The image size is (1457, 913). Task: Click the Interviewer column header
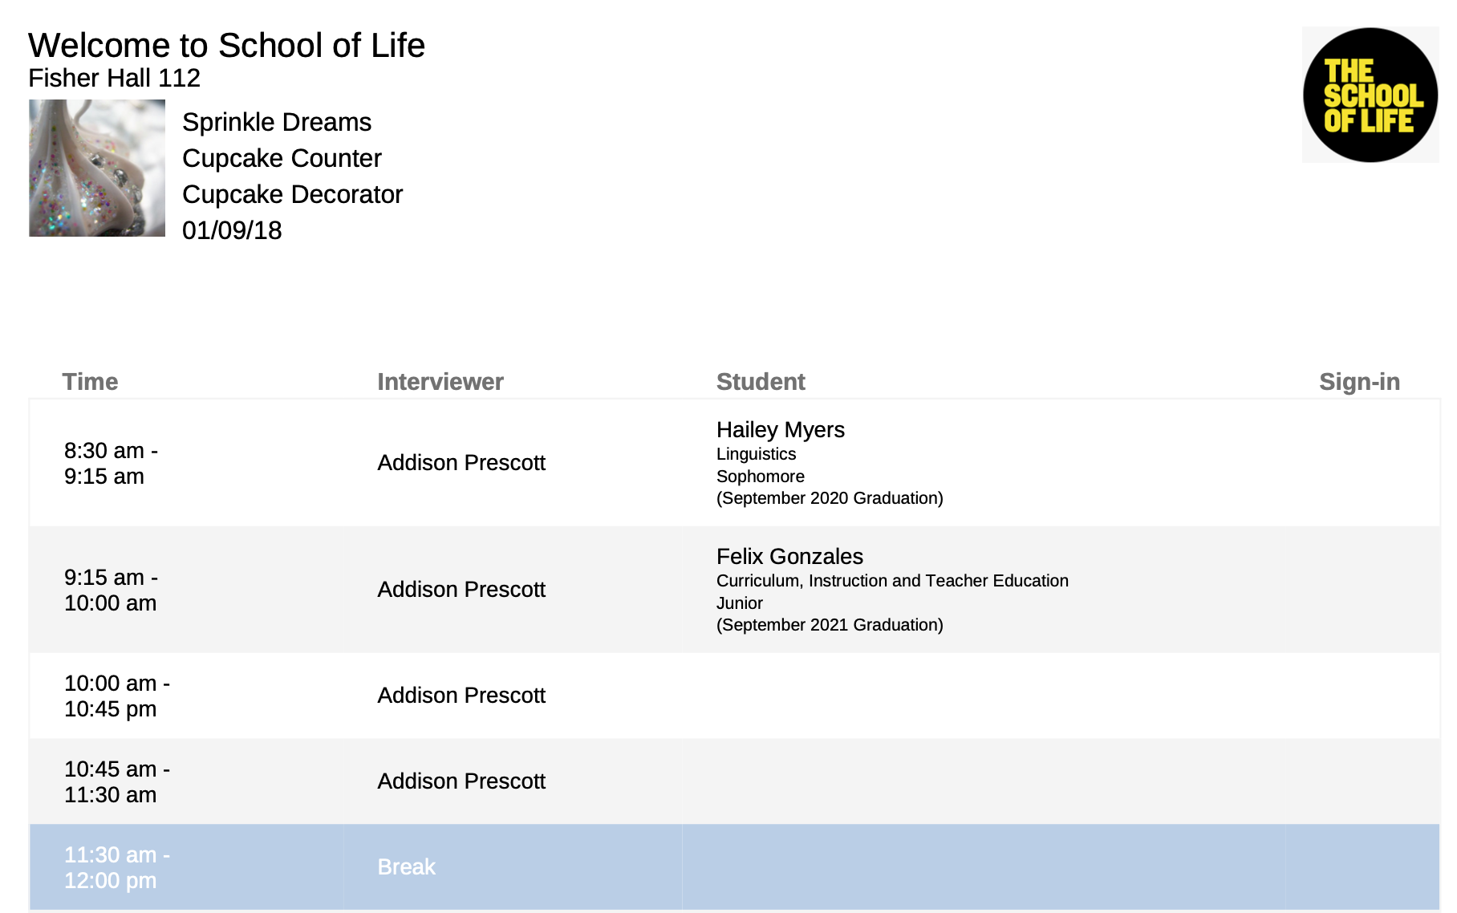(440, 382)
